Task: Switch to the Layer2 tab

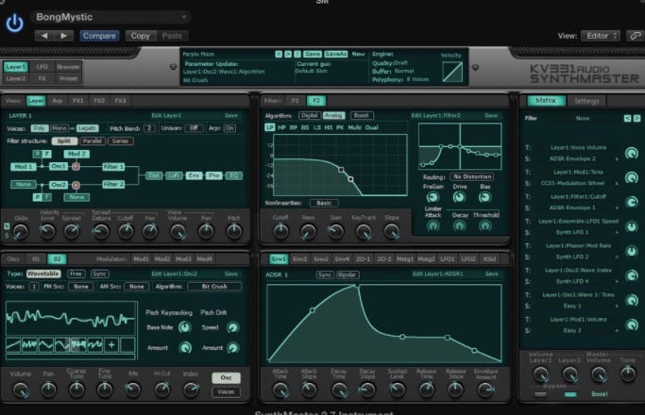Action: click(16, 78)
